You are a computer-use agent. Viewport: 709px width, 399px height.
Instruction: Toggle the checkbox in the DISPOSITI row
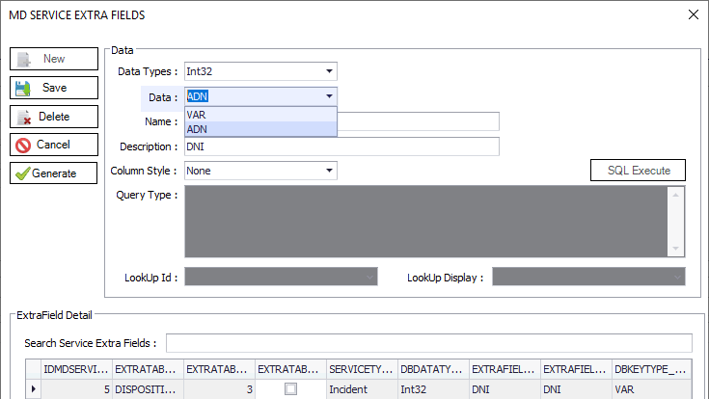[290, 389]
